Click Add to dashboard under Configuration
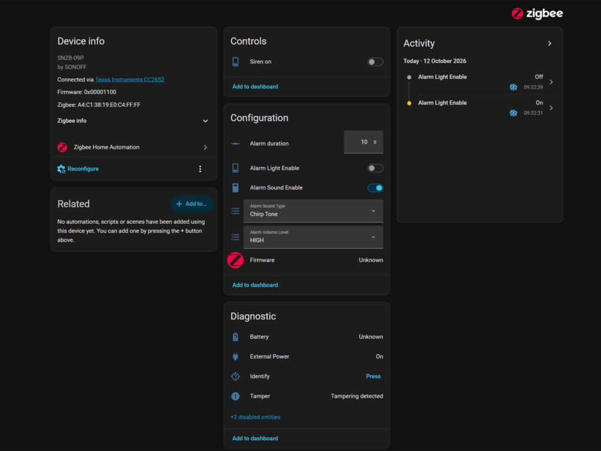The width and height of the screenshot is (601, 451). [x=255, y=285]
